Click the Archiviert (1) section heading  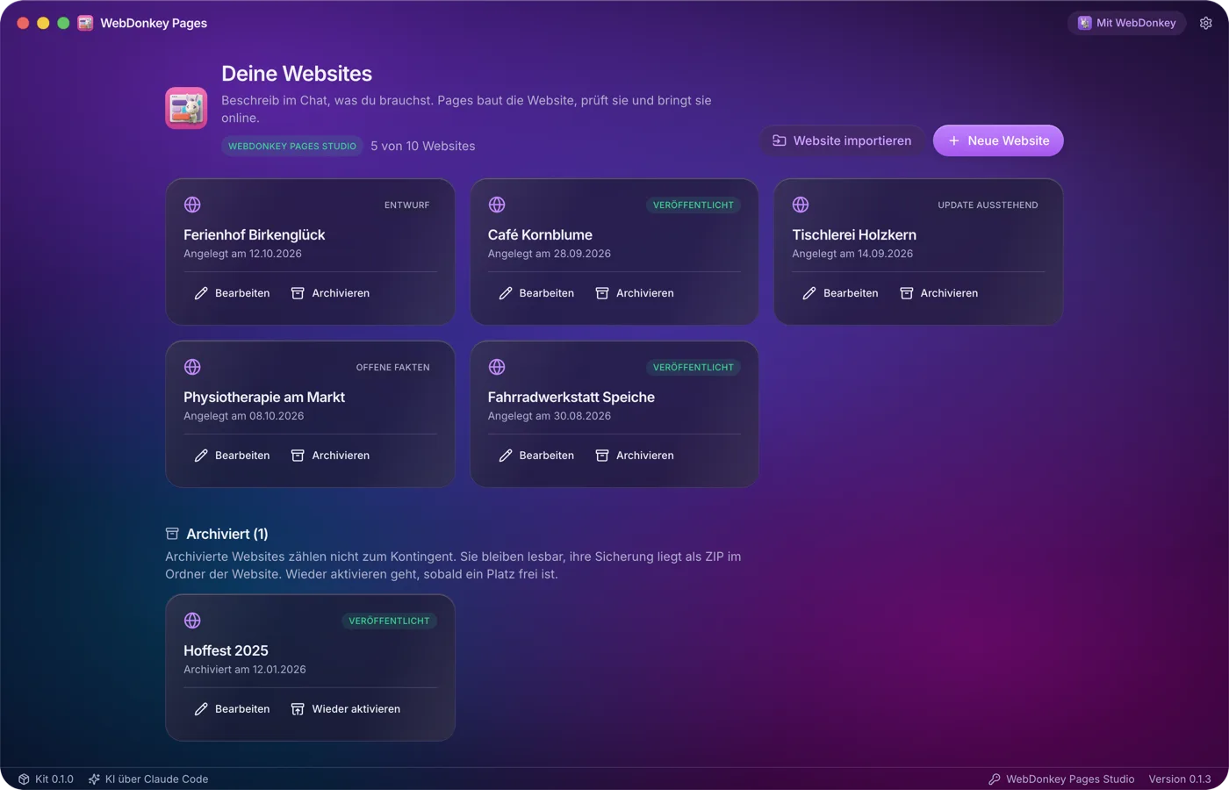pos(227,534)
